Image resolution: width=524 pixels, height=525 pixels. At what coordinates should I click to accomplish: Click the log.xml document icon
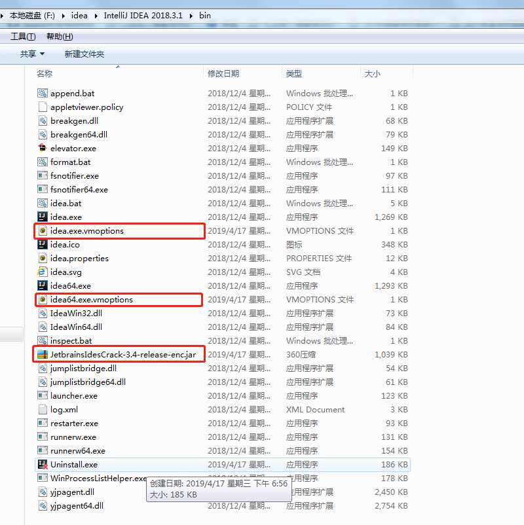(43, 409)
